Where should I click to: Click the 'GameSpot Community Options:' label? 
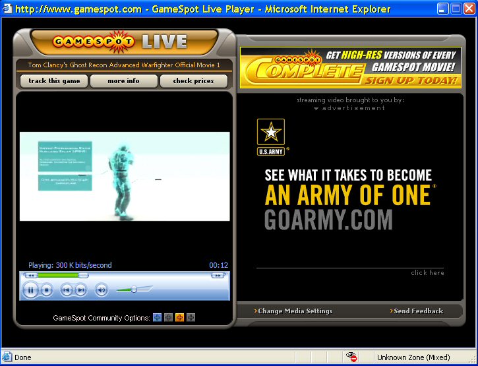(x=102, y=318)
